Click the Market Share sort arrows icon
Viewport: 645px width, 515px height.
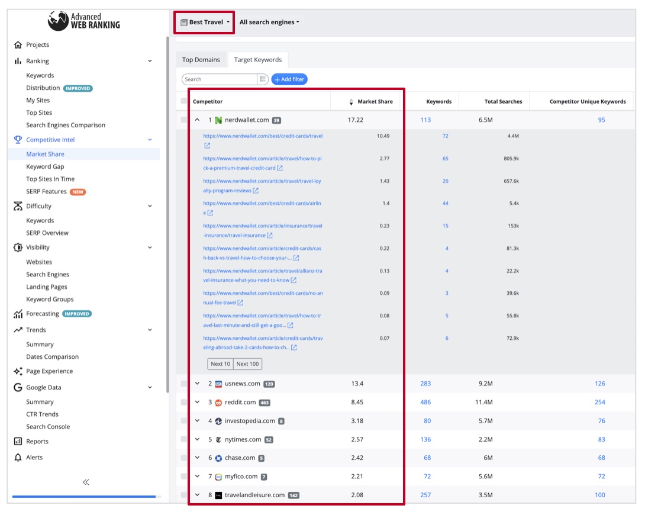[x=351, y=102]
